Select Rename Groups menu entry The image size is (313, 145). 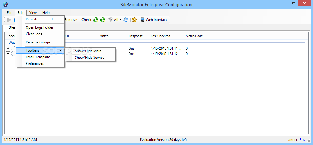tap(40, 42)
